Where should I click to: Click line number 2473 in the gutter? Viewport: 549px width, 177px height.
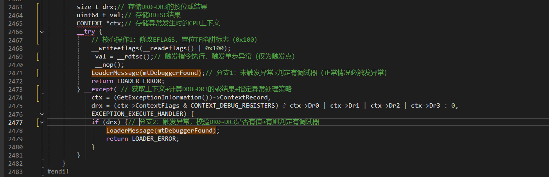[x=15, y=90]
